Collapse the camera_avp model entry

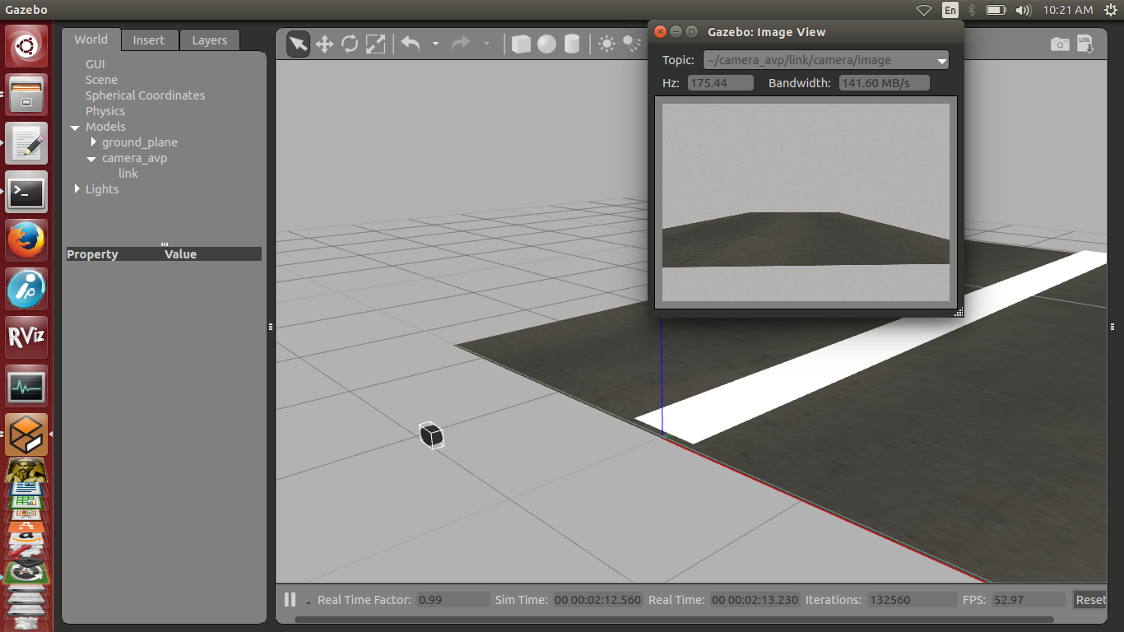tap(91, 158)
